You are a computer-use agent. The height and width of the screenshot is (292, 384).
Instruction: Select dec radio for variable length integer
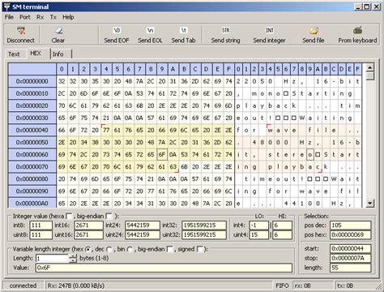click(x=109, y=249)
